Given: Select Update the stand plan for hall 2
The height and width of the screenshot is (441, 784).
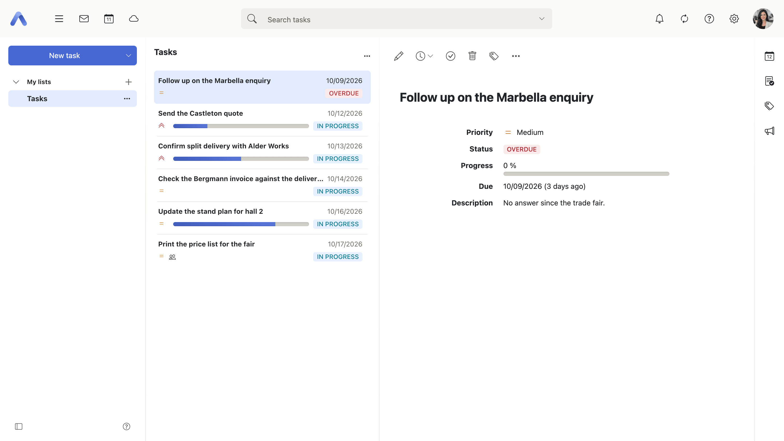Looking at the screenshot, I should pyautogui.click(x=262, y=218).
